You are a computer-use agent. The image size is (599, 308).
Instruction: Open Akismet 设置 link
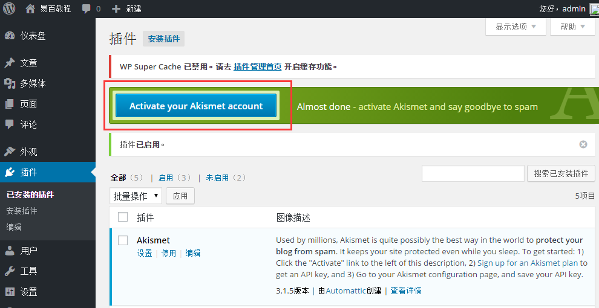point(145,253)
